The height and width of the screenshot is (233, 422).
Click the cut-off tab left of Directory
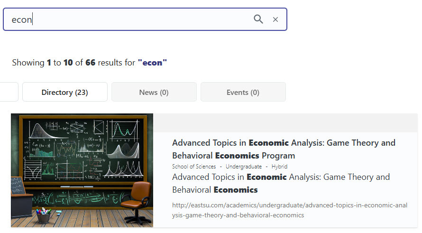(9, 92)
